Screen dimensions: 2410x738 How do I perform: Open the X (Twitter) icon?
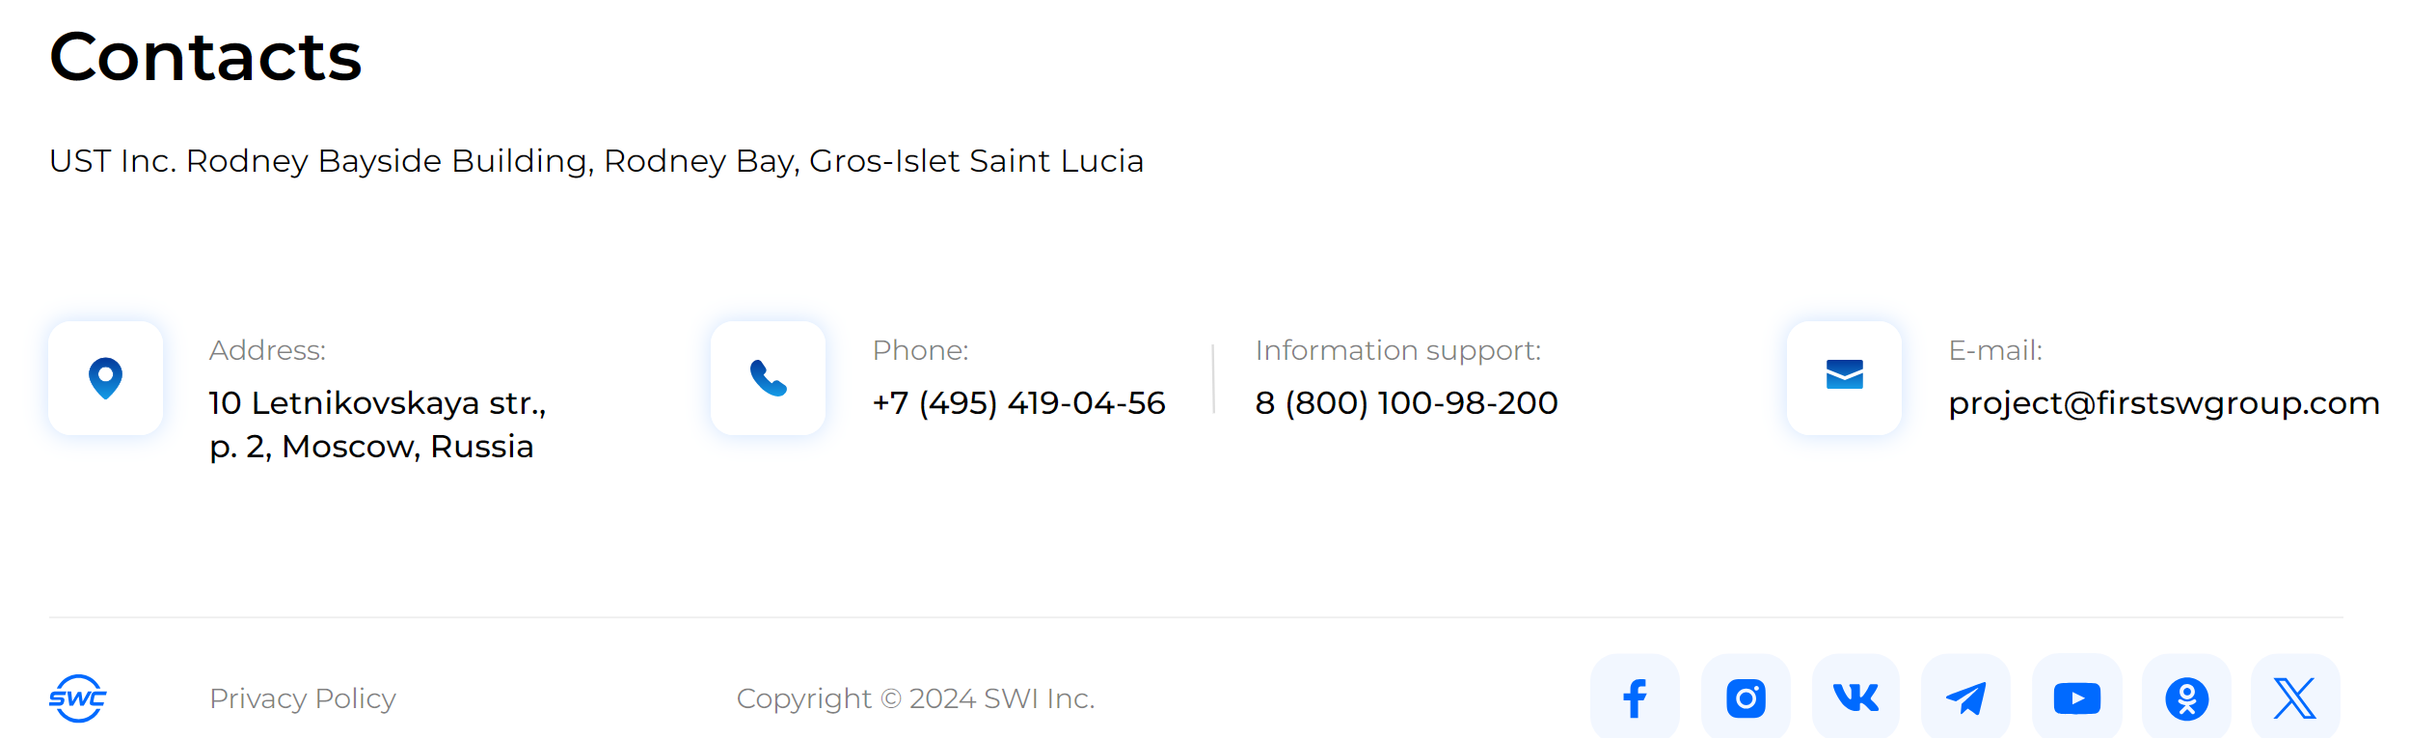click(x=2295, y=697)
